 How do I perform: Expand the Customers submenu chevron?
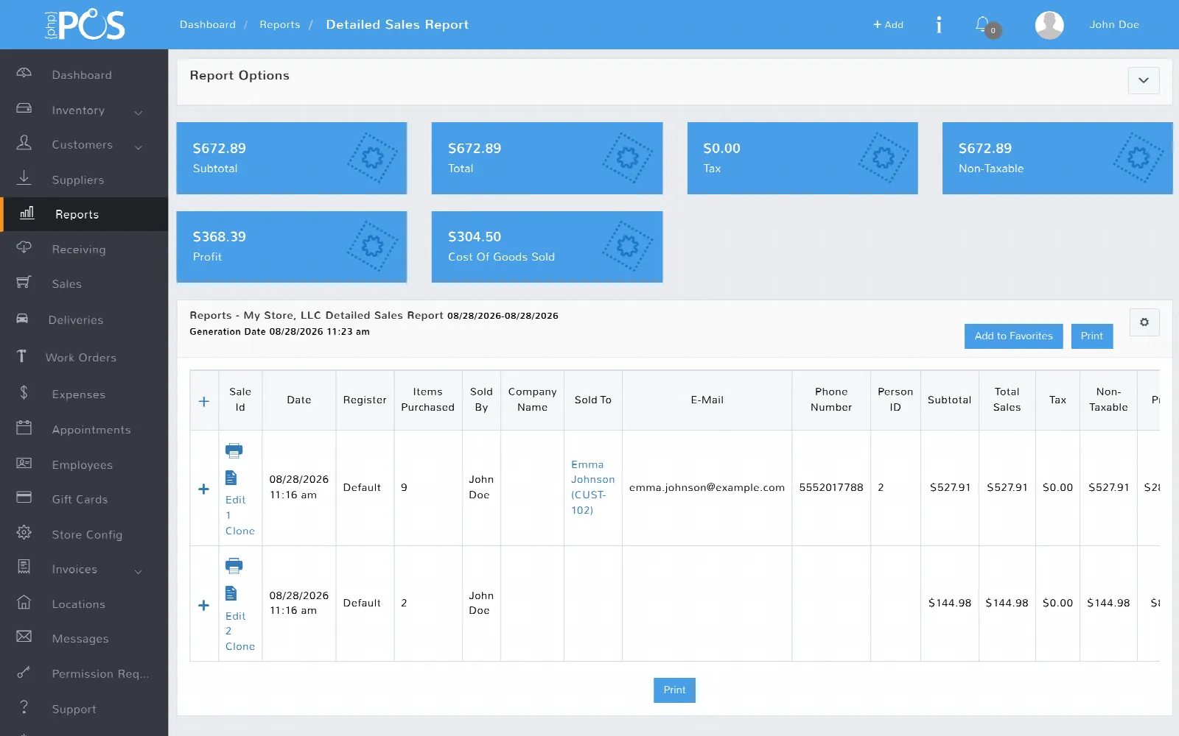tap(138, 147)
